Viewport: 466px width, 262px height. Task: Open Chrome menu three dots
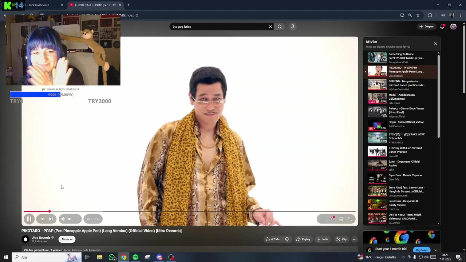[461, 15]
